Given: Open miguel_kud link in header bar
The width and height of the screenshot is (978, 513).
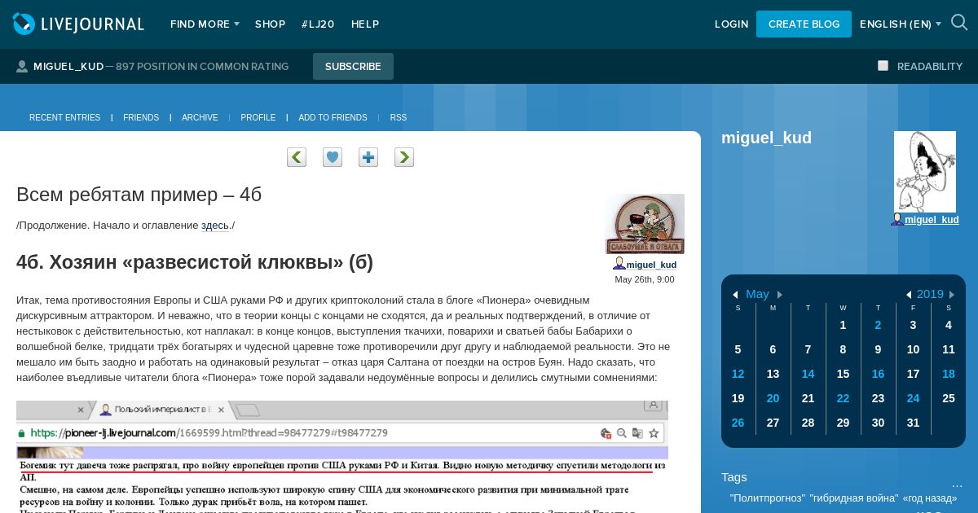Looking at the screenshot, I should [x=68, y=67].
